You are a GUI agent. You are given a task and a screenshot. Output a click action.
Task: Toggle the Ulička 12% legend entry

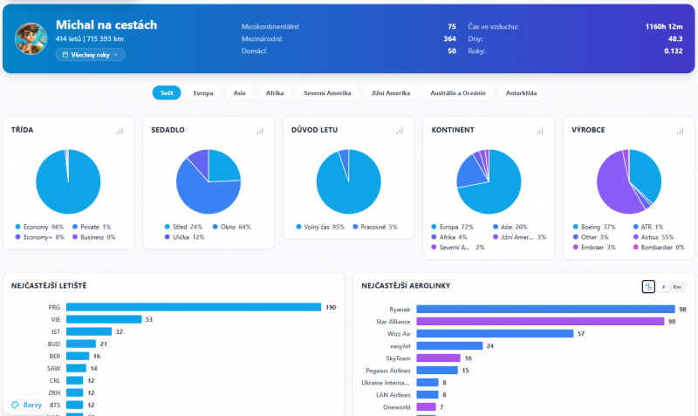tap(184, 237)
